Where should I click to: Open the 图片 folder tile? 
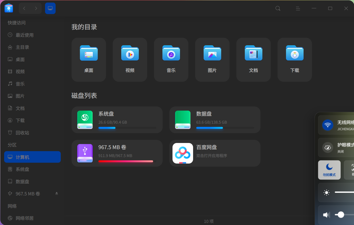pos(212,60)
